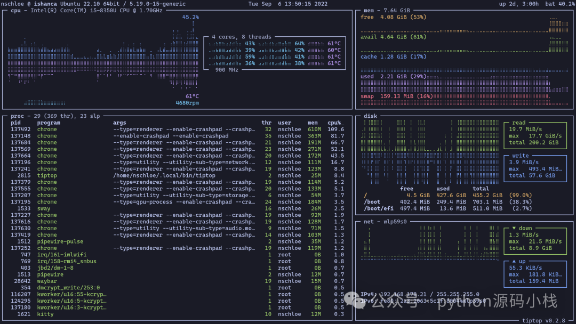Select the waybar process row
The width and height of the screenshot is (576, 324).
click(47, 281)
